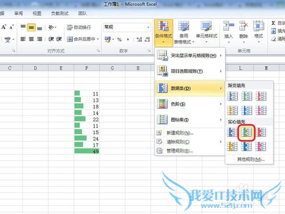Select column header F
This screenshot has height=214, width=285.
87,68
